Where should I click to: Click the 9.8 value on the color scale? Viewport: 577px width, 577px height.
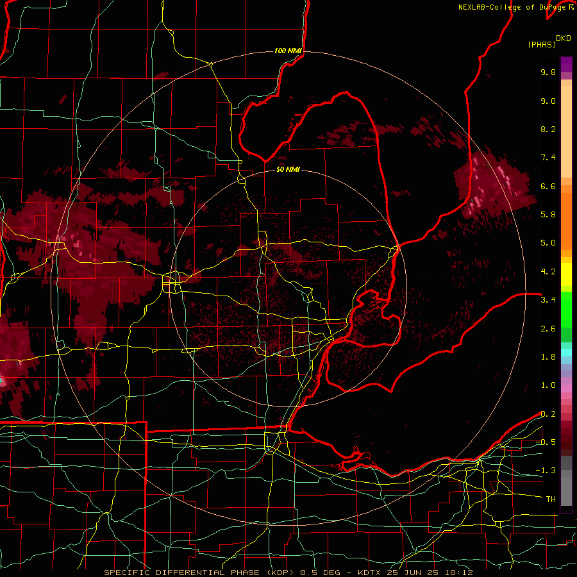tap(548, 72)
